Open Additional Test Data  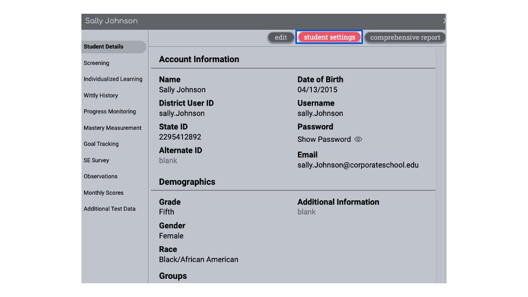[x=109, y=209]
